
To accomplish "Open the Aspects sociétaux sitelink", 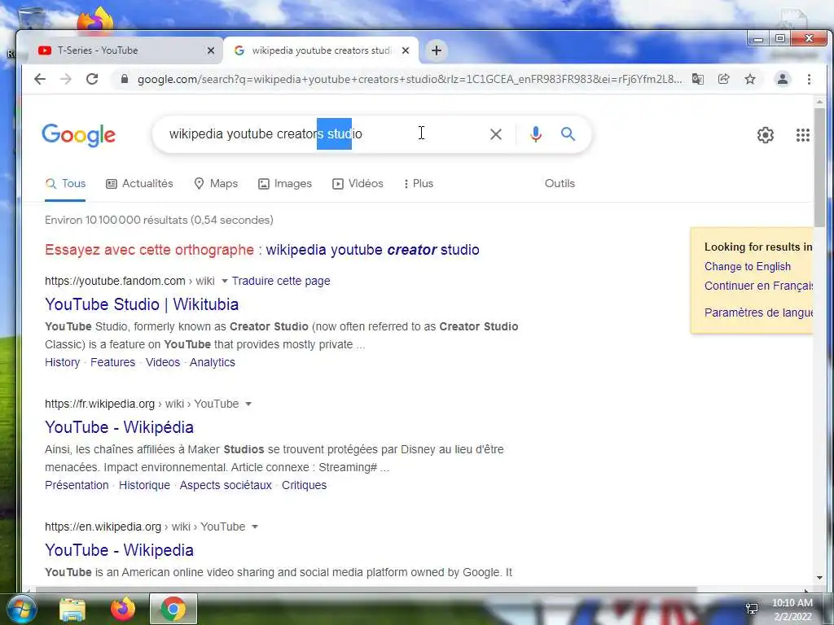I will (226, 485).
